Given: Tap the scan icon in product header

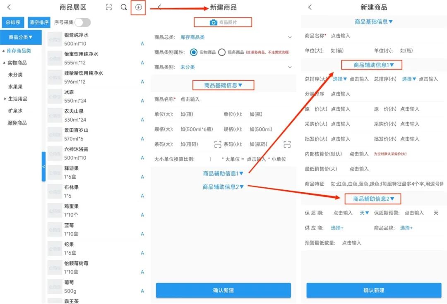Looking at the screenshot, I should 108,7.
